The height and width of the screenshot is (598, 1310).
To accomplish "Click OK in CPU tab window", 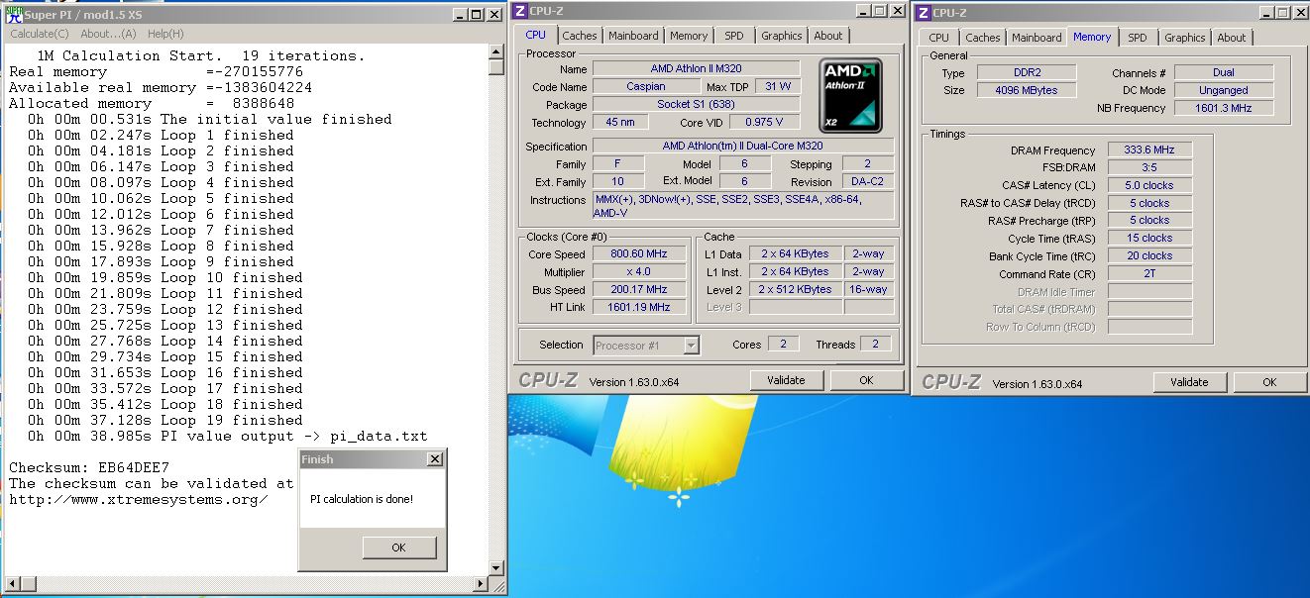I will 866,380.
